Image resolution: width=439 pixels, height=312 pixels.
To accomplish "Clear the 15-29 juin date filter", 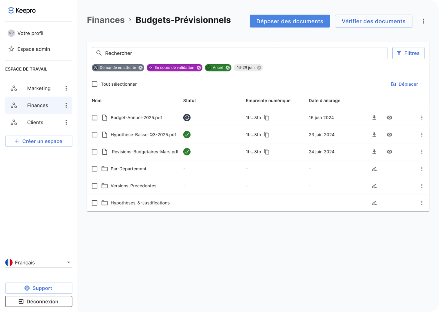I will click(x=259, y=68).
